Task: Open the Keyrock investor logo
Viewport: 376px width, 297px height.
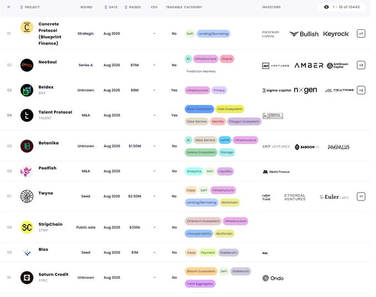Action: tap(336, 34)
